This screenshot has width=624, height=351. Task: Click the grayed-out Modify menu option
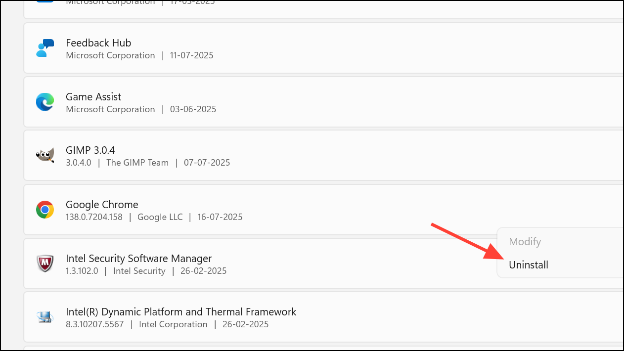pos(525,242)
